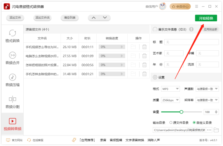Open the 格式 MP3 dropdown
Image resolution: width=223 pixels, height=146 pixels.
[170, 89]
